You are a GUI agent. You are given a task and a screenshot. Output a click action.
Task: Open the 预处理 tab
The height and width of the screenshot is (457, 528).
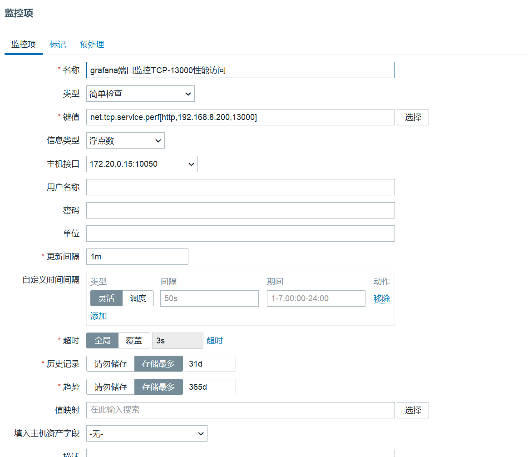point(92,45)
